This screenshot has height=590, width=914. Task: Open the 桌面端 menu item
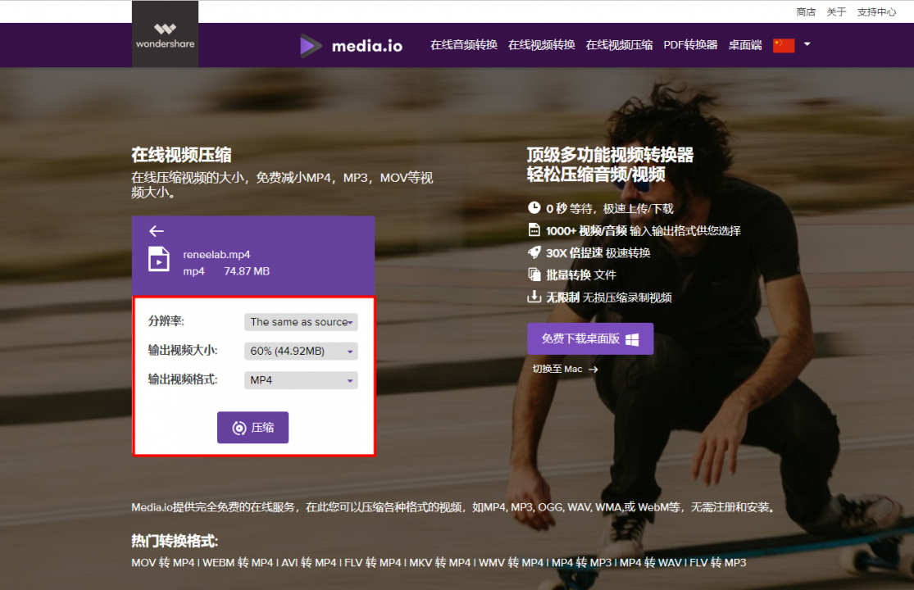coord(745,45)
